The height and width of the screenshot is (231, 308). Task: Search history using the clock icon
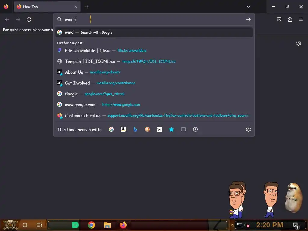pos(195,129)
